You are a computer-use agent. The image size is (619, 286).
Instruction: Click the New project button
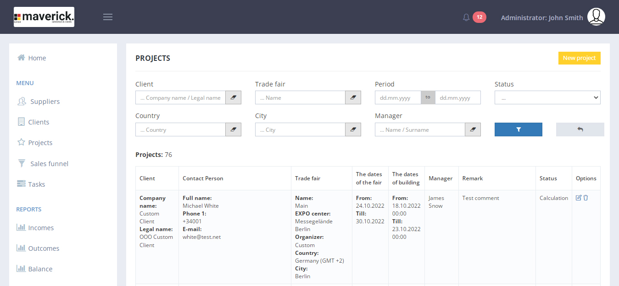tap(579, 58)
